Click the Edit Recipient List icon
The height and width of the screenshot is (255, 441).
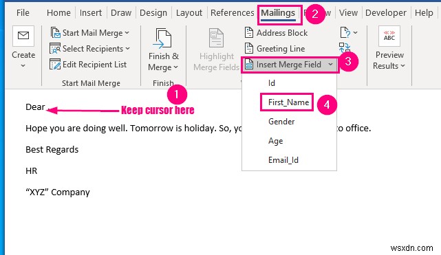click(x=55, y=64)
